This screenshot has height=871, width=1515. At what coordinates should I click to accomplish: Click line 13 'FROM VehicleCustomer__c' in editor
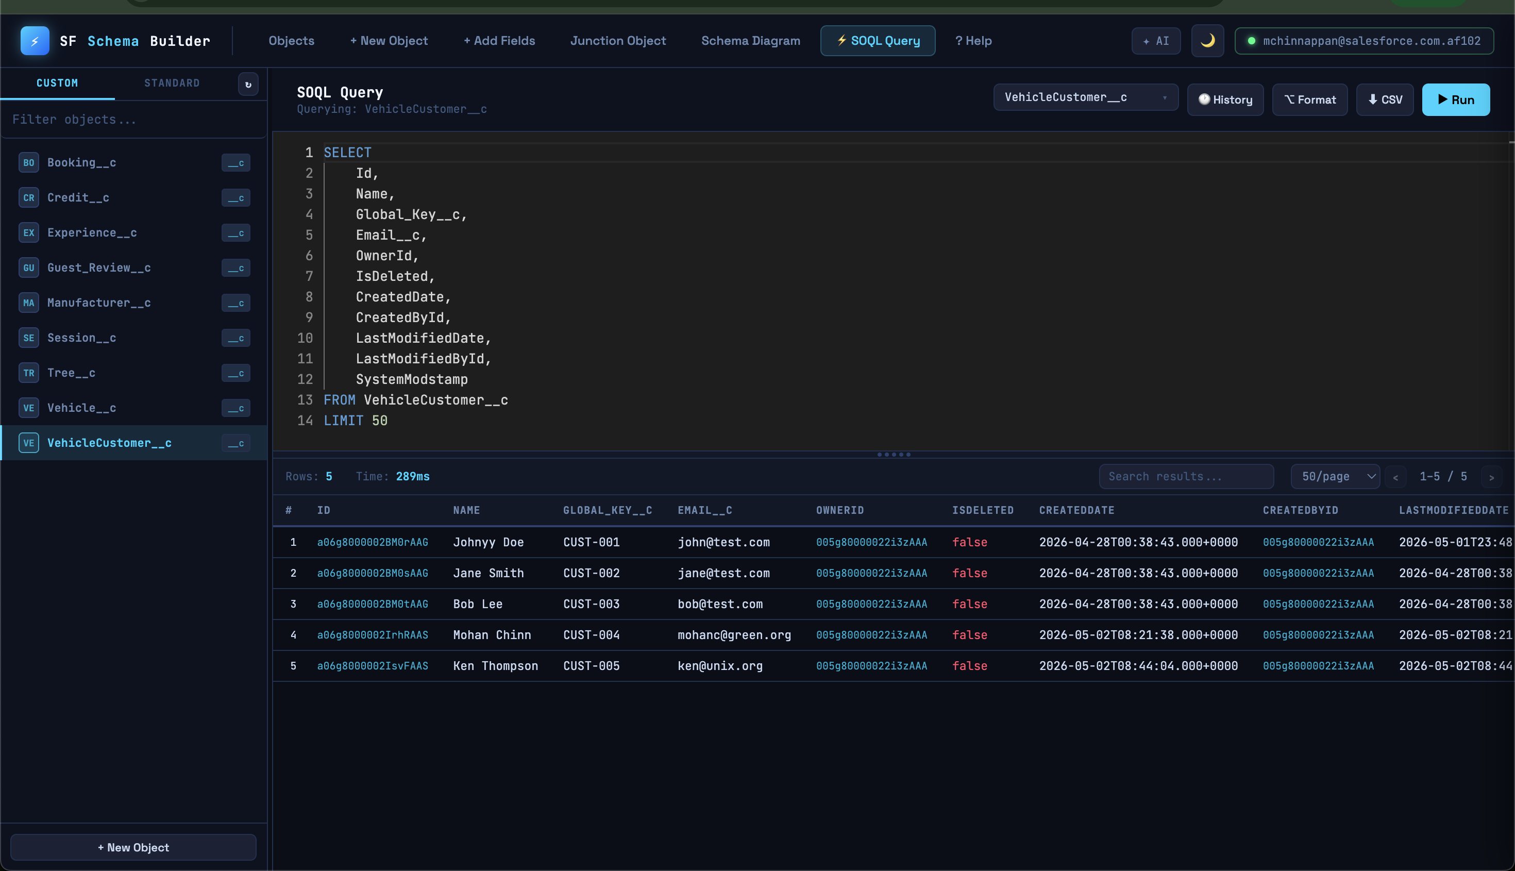coord(416,400)
